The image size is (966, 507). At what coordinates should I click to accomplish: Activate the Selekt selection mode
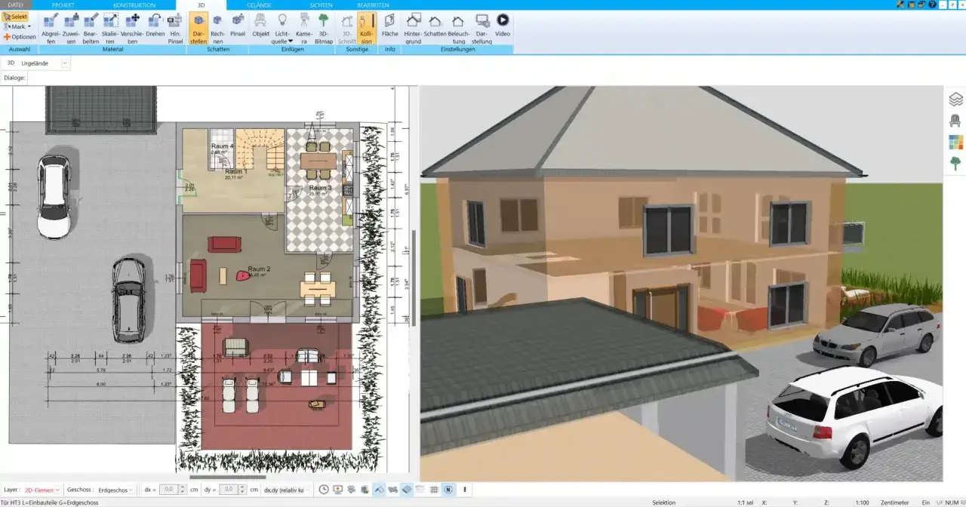[x=16, y=17]
